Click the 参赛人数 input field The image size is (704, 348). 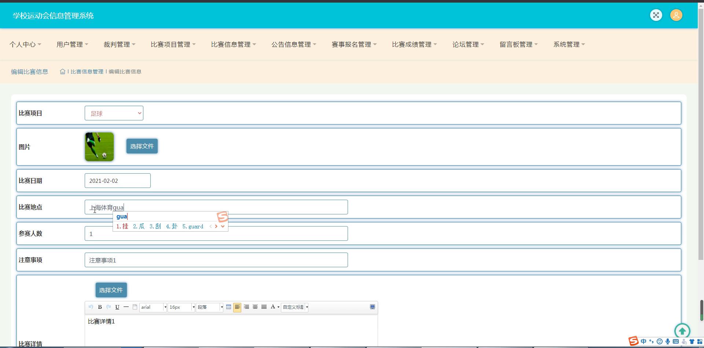coord(216,233)
